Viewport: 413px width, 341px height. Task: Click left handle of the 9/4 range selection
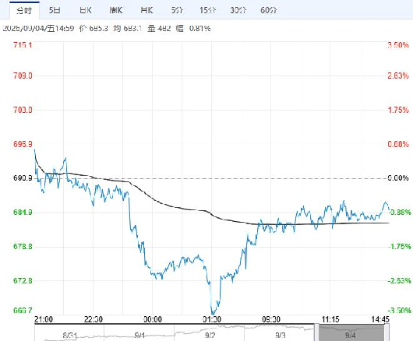(x=316, y=333)
